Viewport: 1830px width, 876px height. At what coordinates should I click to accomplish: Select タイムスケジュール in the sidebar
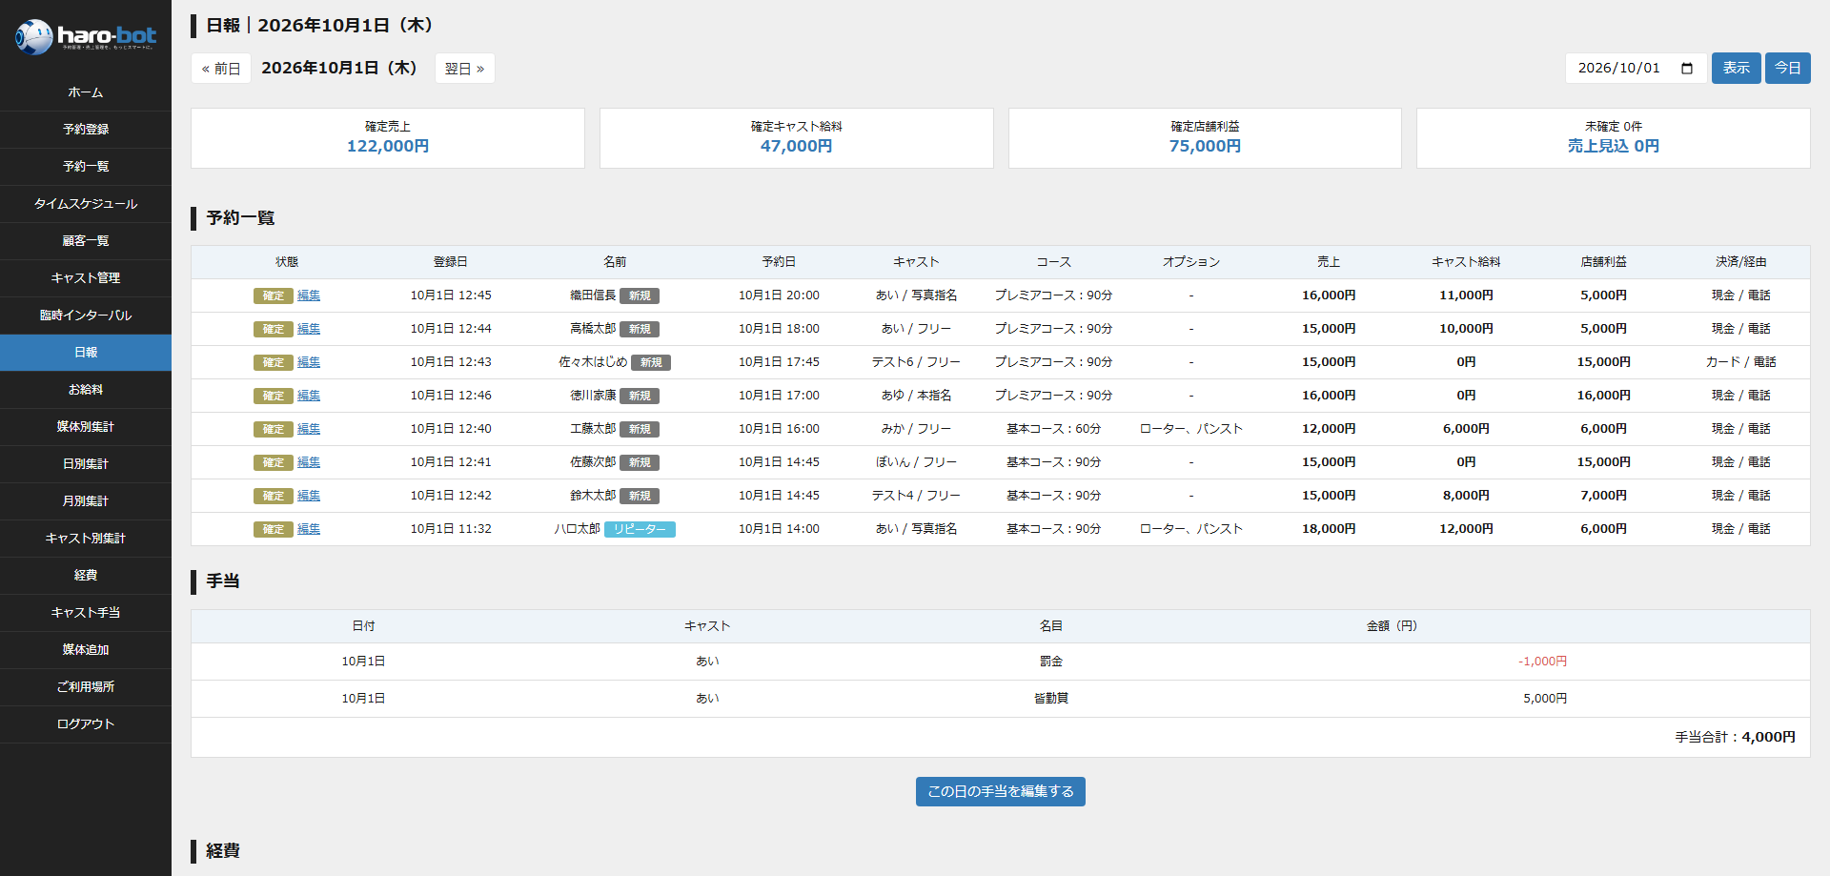pyautogui.click(x=86, y=204)
